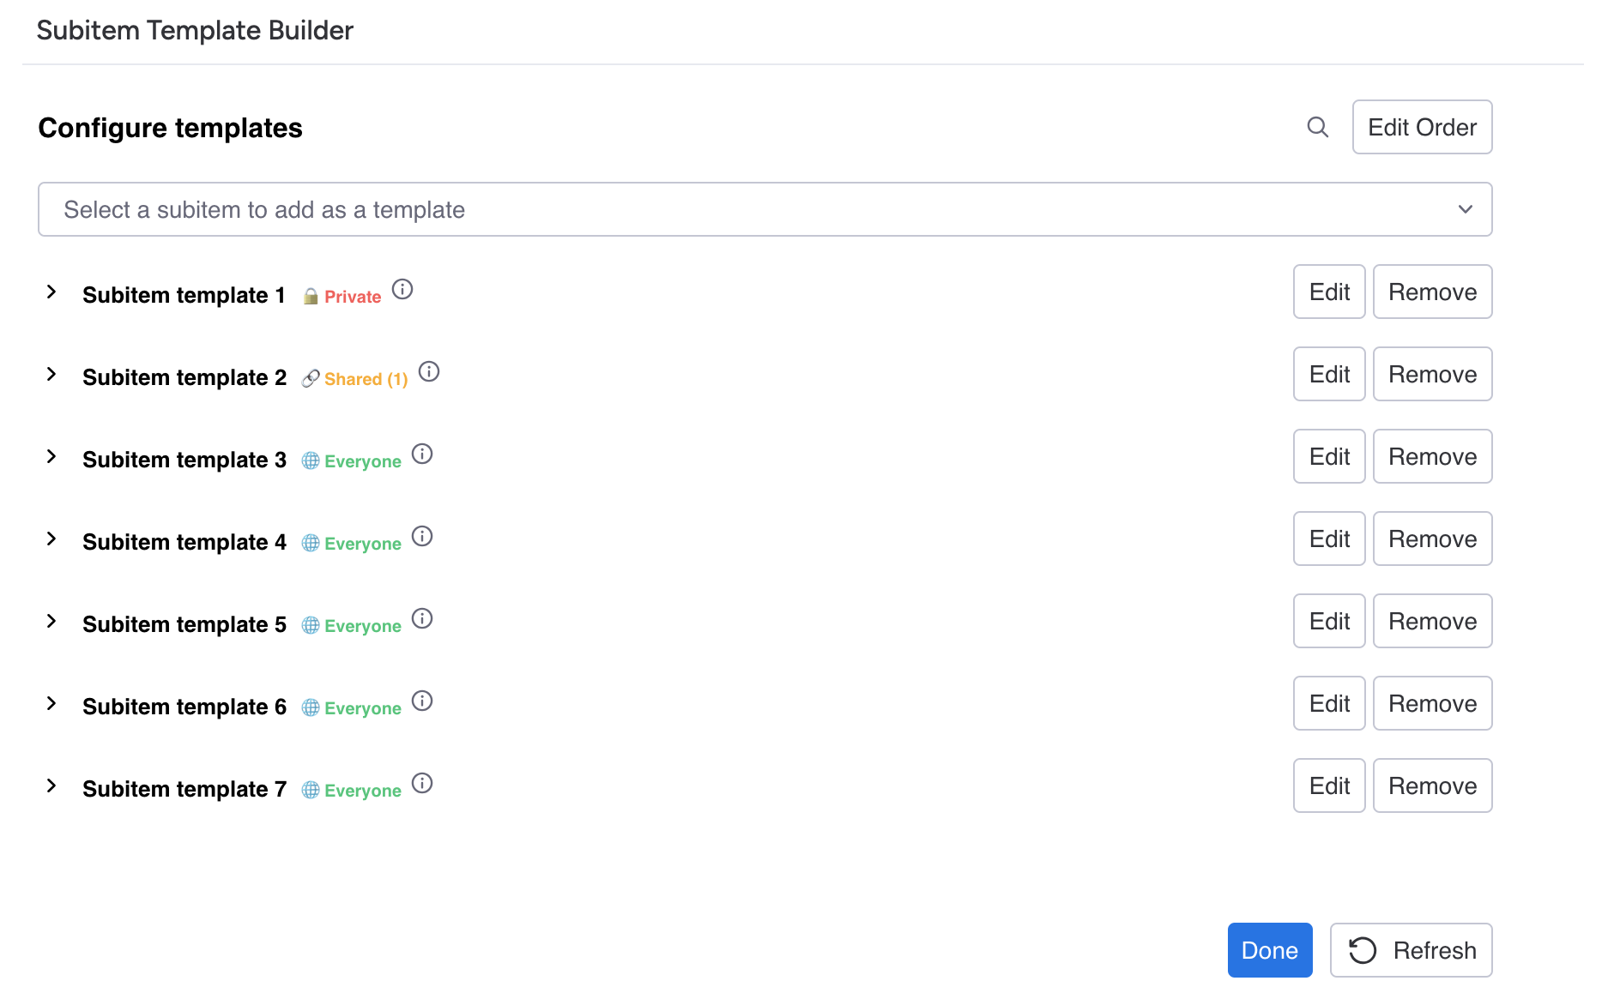
Task: Click info icon for Subitem template 7
Action: coord(422,783)
